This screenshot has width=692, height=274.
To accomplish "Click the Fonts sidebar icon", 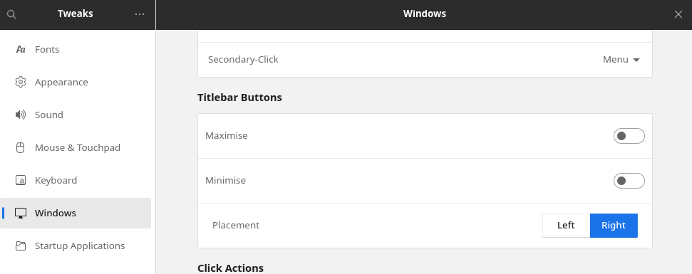I will click(20, 49).
